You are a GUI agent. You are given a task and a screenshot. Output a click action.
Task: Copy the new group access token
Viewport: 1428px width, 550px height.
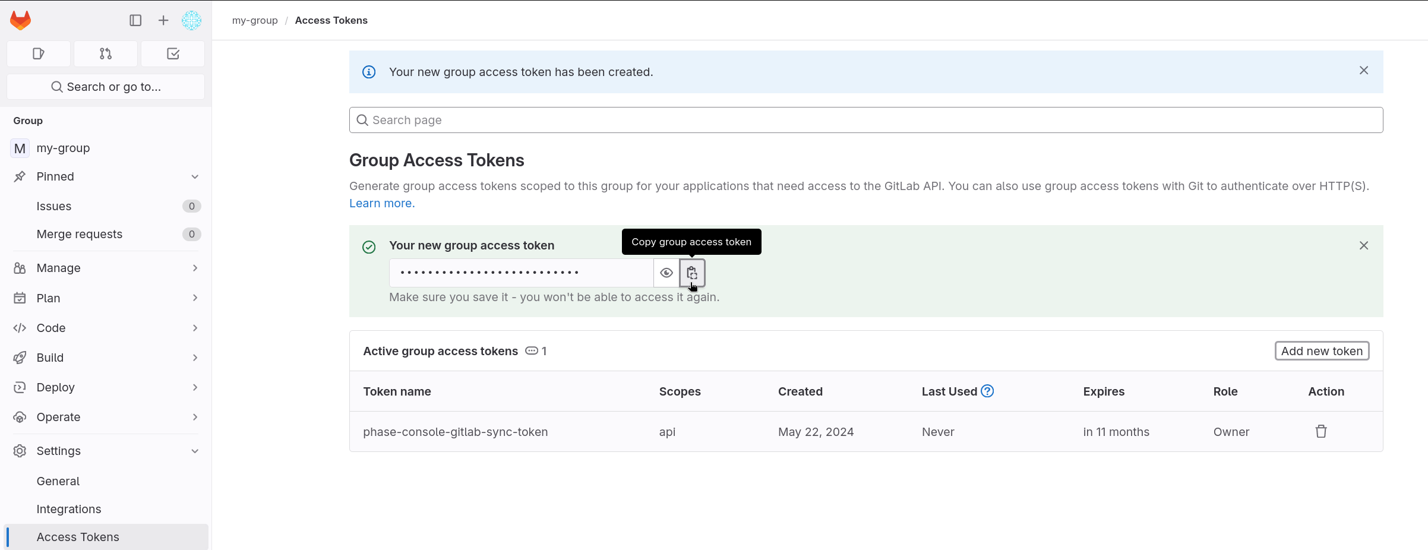[691, 273]
